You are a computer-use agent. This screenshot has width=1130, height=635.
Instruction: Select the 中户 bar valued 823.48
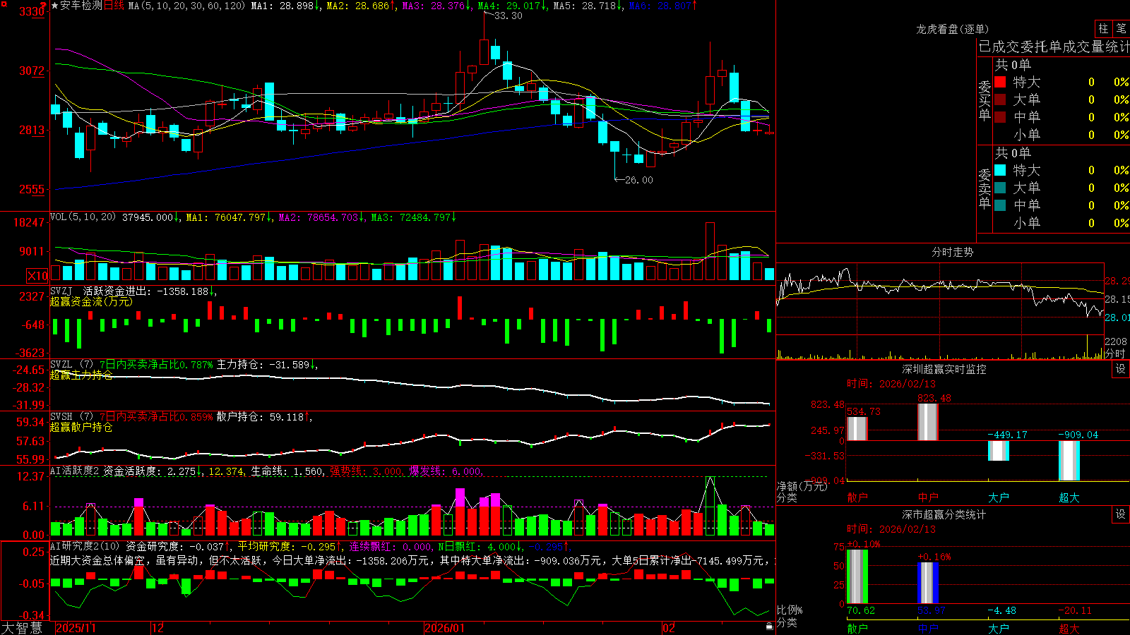[927, 422]
